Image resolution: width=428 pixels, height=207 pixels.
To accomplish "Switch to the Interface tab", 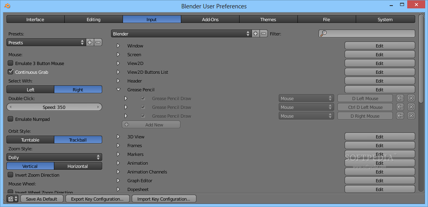I will click(35, 20).
